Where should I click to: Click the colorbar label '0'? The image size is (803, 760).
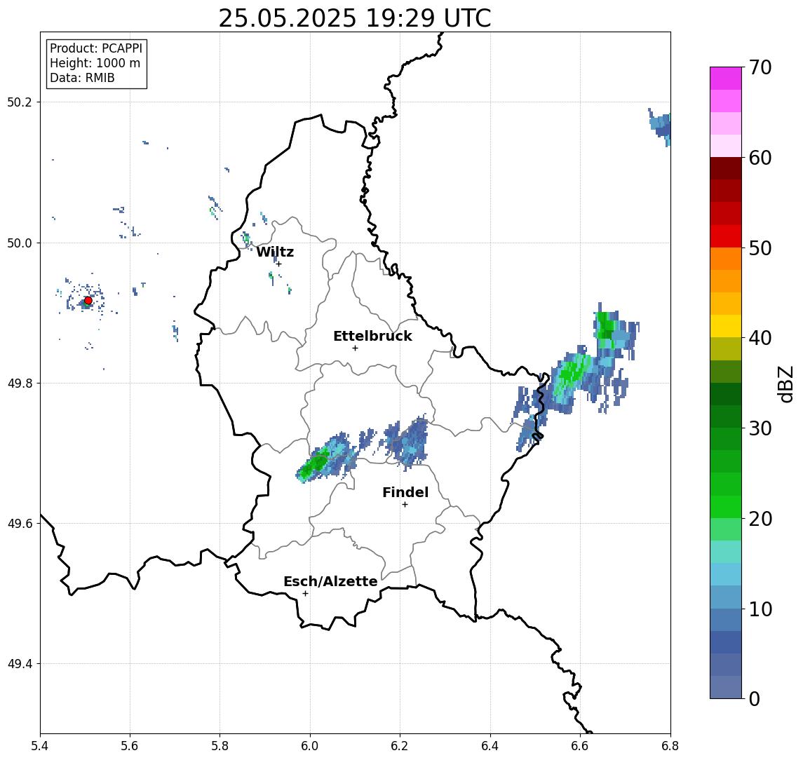(755, 698)
